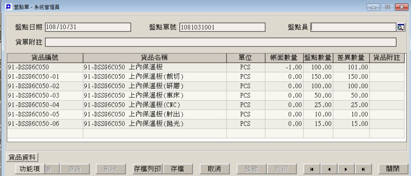The height and width of the screenshot is (176, 411).
Task: Select item code 91-DSSG6C050-01
Action: click(45, 77)
